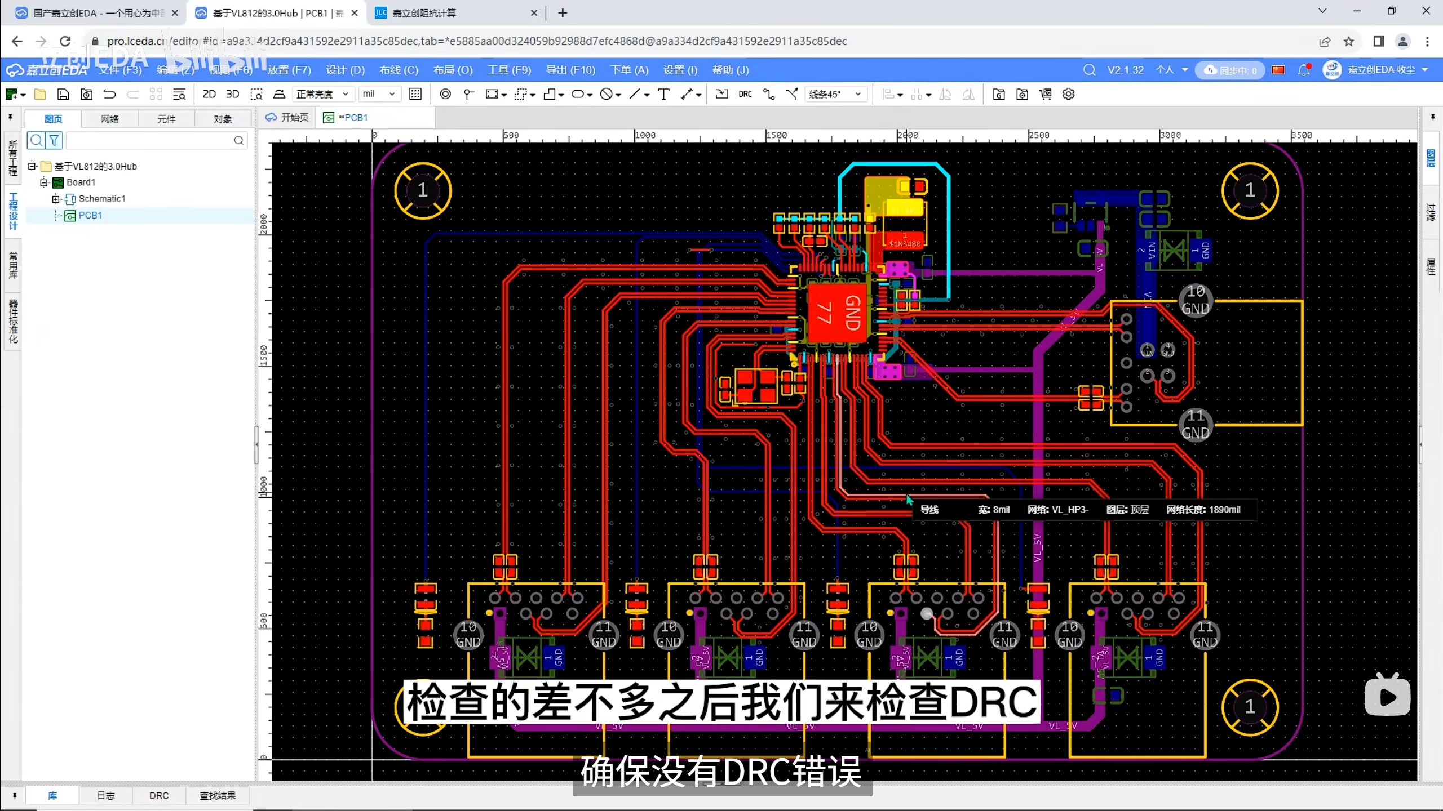
Task: Open the order PCB cart icon
Action: (x=1046, y=94)
